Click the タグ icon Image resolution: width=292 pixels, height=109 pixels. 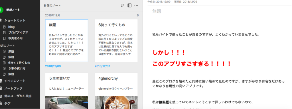click(x=1, y=103)
